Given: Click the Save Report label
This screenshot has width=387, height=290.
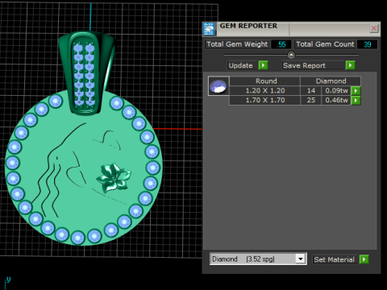Looking at the screenshot, I should (304, 65).
